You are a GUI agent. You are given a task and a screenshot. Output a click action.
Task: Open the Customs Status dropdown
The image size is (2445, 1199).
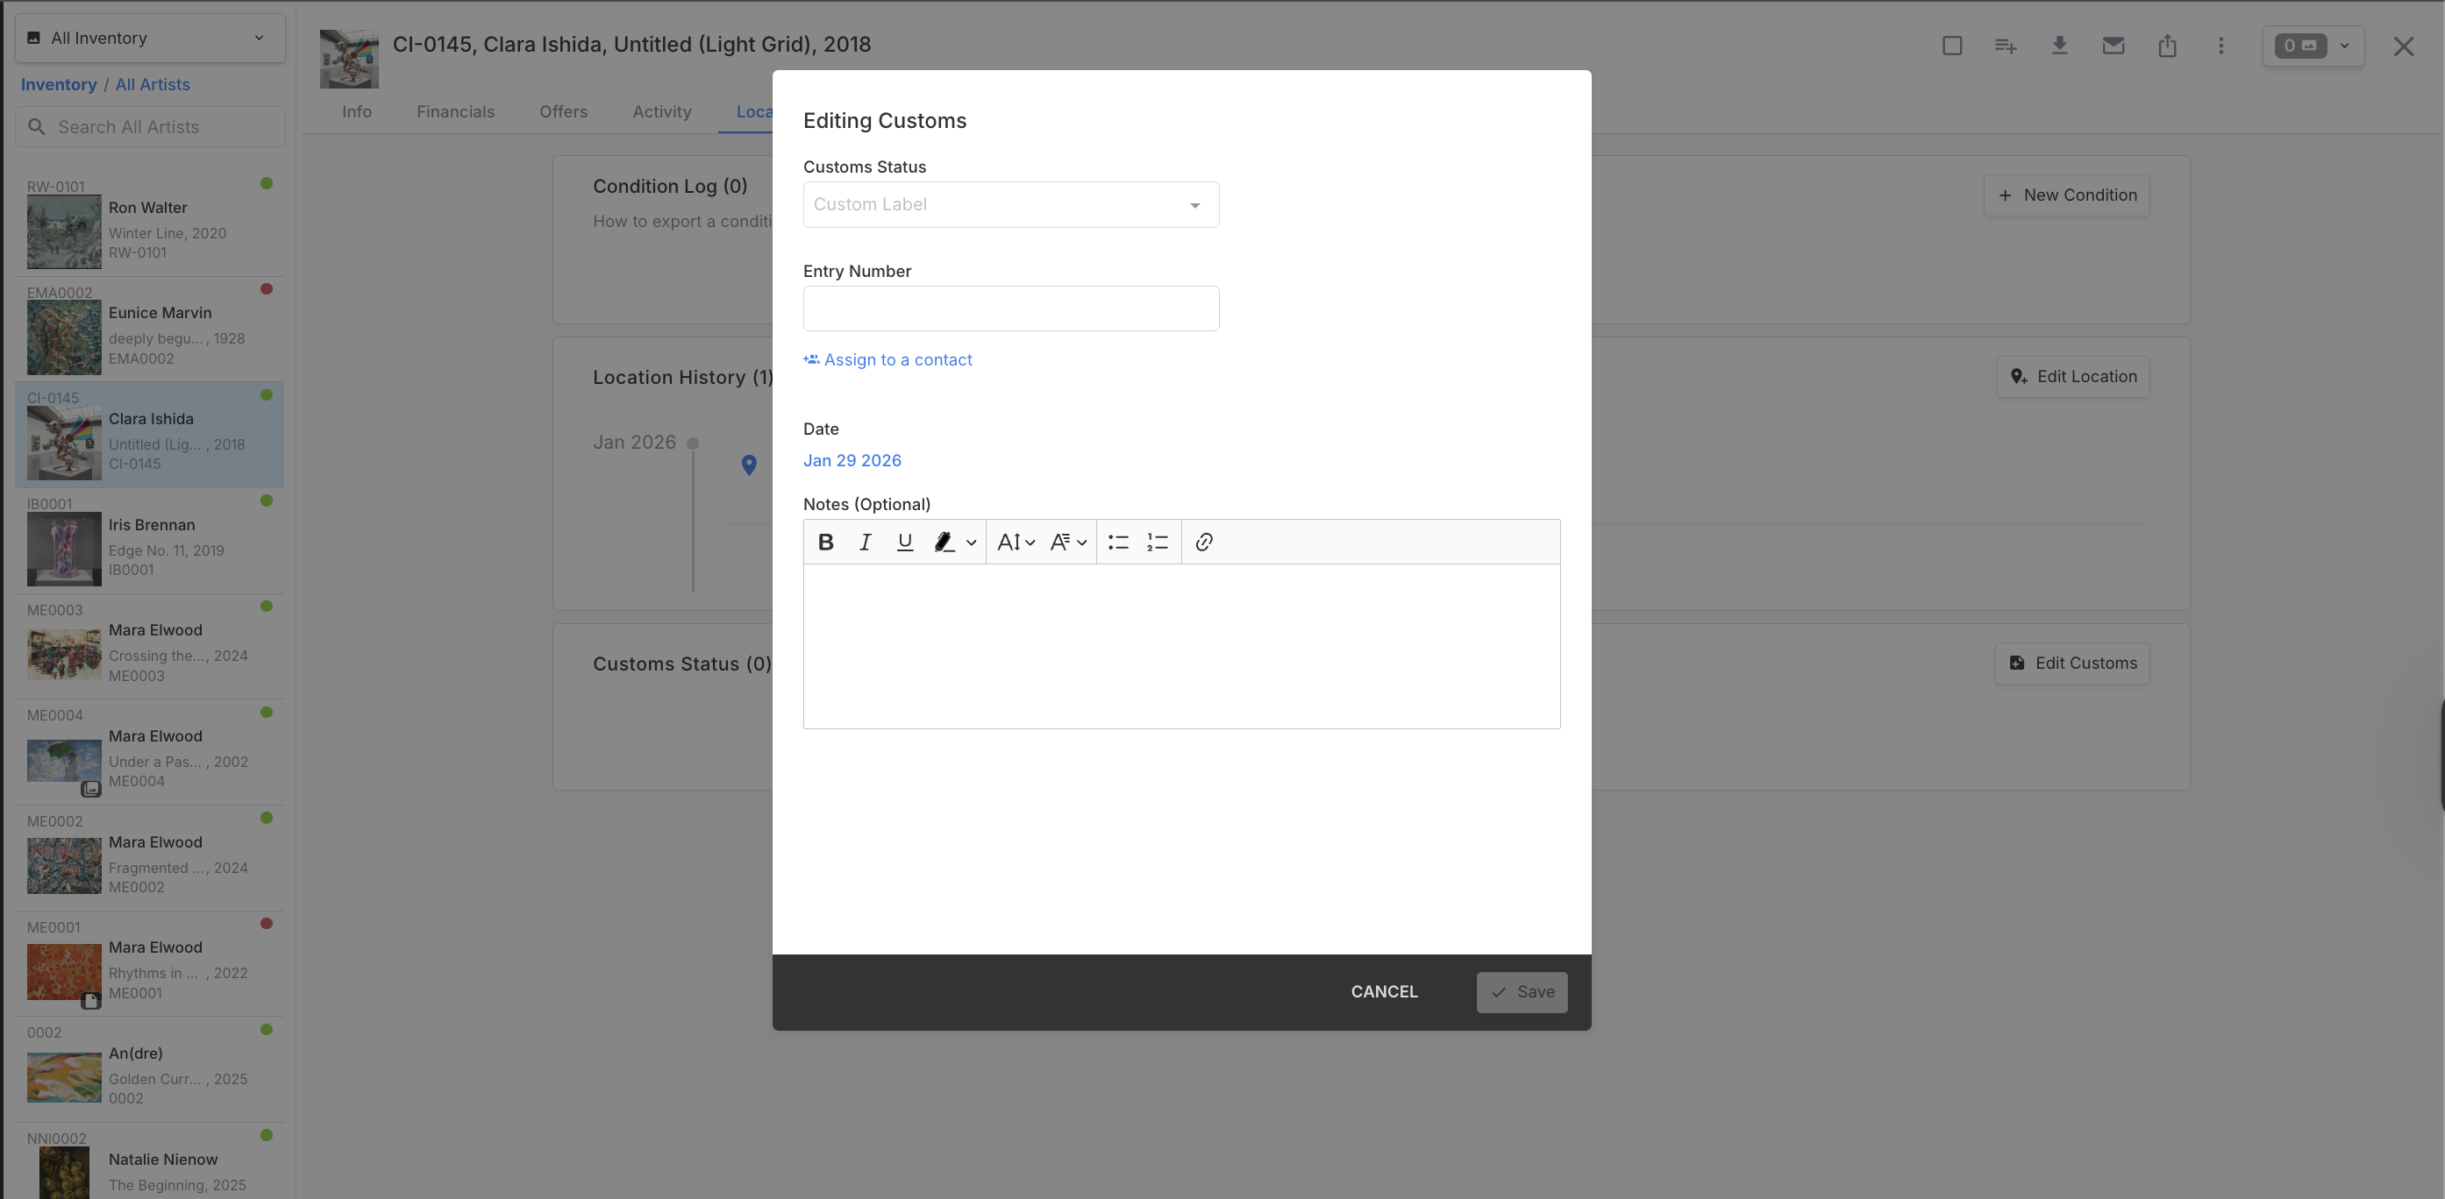click(x=1010, y=204)
